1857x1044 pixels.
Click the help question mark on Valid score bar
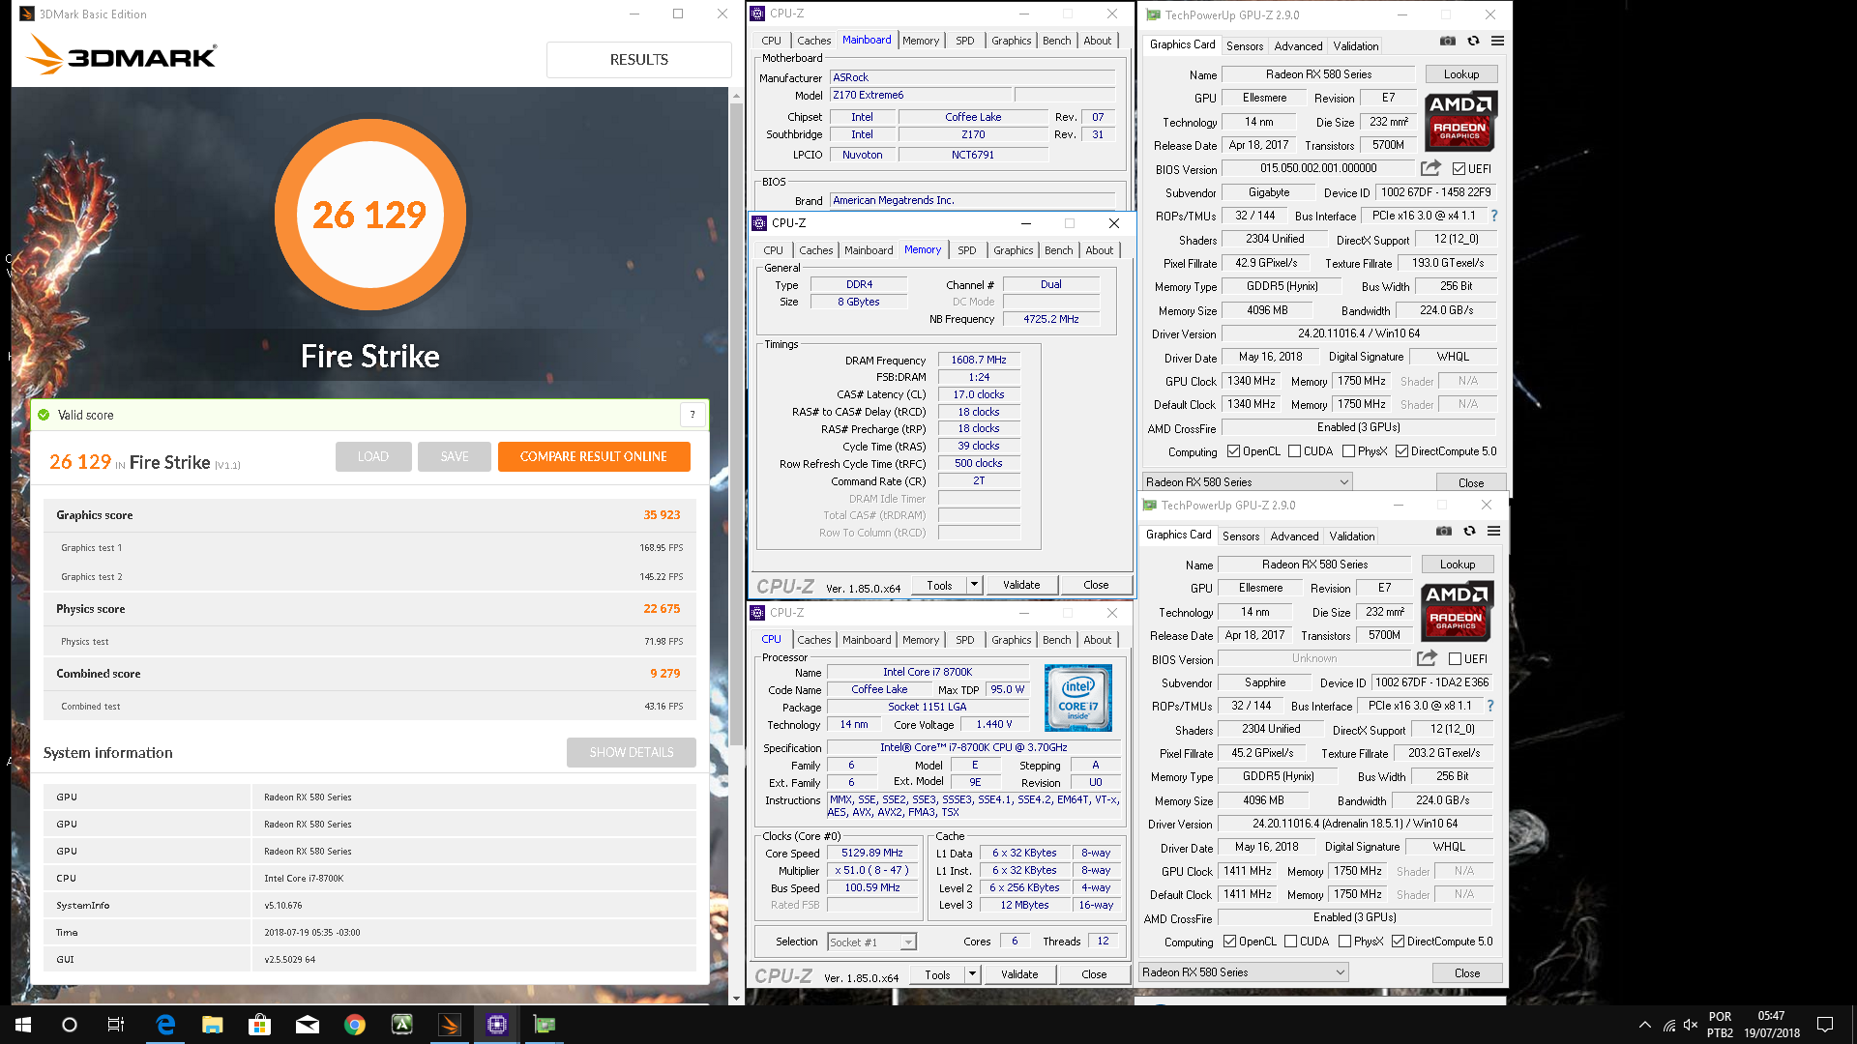693,415
